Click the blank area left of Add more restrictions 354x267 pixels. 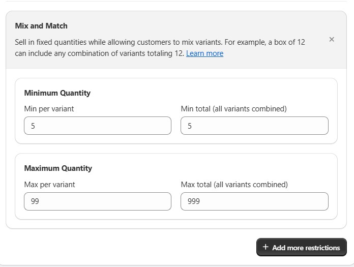[127, 248]
